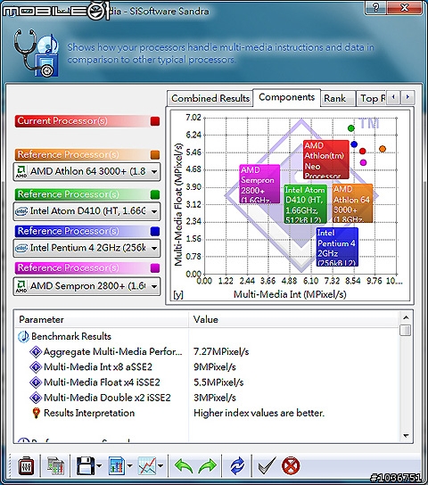Viewport: 428px width, 485px height.
Task: Open the Intel Pentium 4 2GHz dropdown
Action: pos(86,248)
